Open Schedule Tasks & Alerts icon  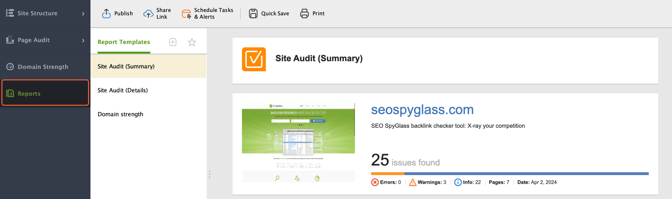187,13
